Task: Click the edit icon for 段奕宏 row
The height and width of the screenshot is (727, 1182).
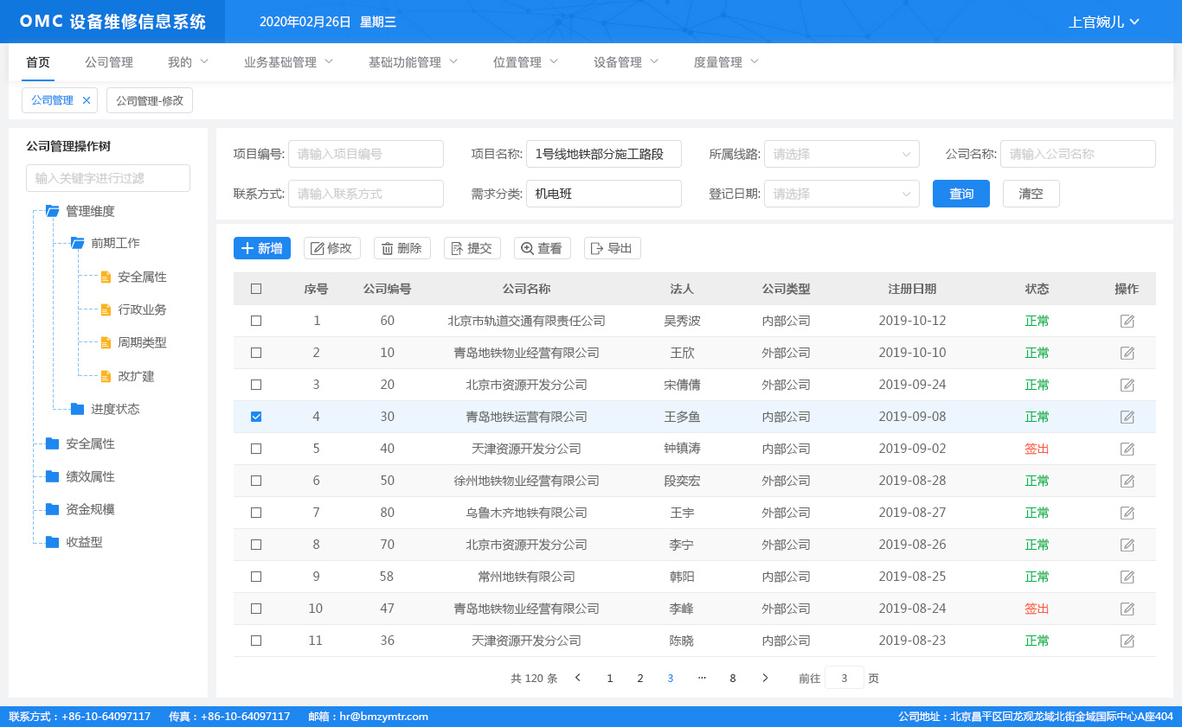Action: click(1127, 481)
